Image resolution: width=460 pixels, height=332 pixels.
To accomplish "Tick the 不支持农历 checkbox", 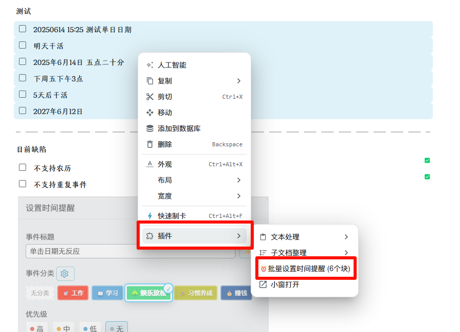I will [23, 167].
